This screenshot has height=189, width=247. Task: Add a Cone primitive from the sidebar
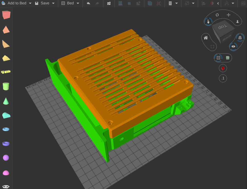point(6,101)
